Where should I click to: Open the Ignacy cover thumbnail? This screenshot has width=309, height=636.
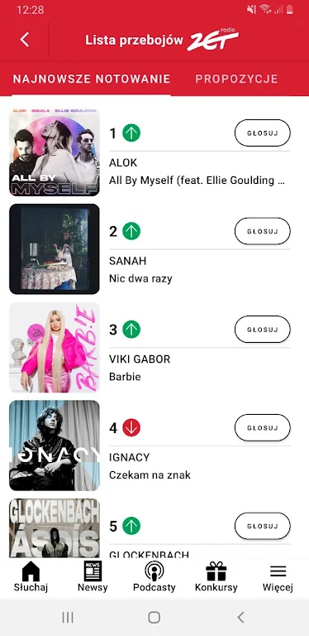pyautogui.click(x=55, y=446)
